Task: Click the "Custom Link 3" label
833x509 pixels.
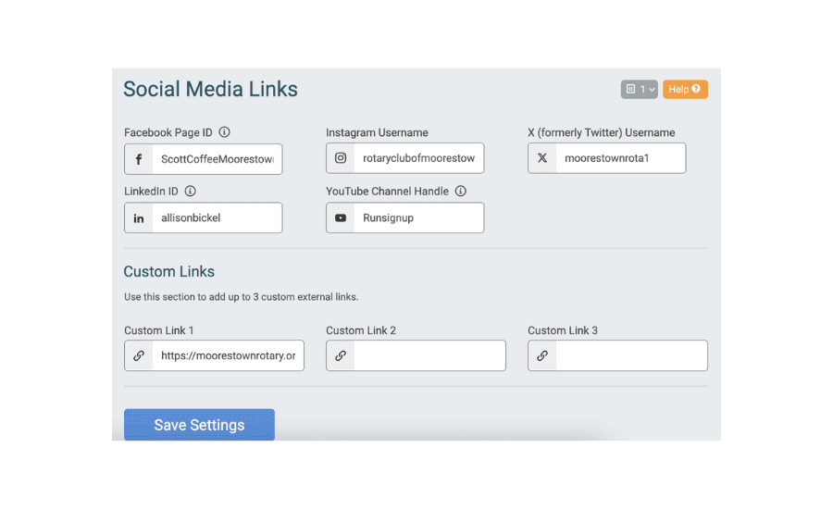Action: [x=563, y=330]
